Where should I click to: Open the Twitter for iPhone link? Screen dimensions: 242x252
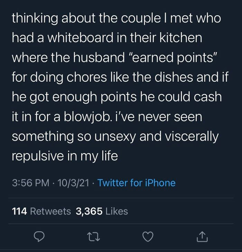coord(137,183)
